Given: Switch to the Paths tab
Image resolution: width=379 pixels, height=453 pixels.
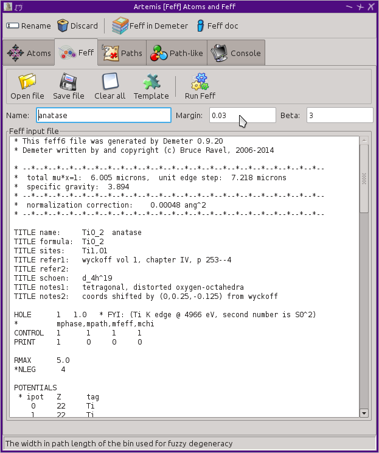Looking at the screenshot, I should (x=122, y=53).
